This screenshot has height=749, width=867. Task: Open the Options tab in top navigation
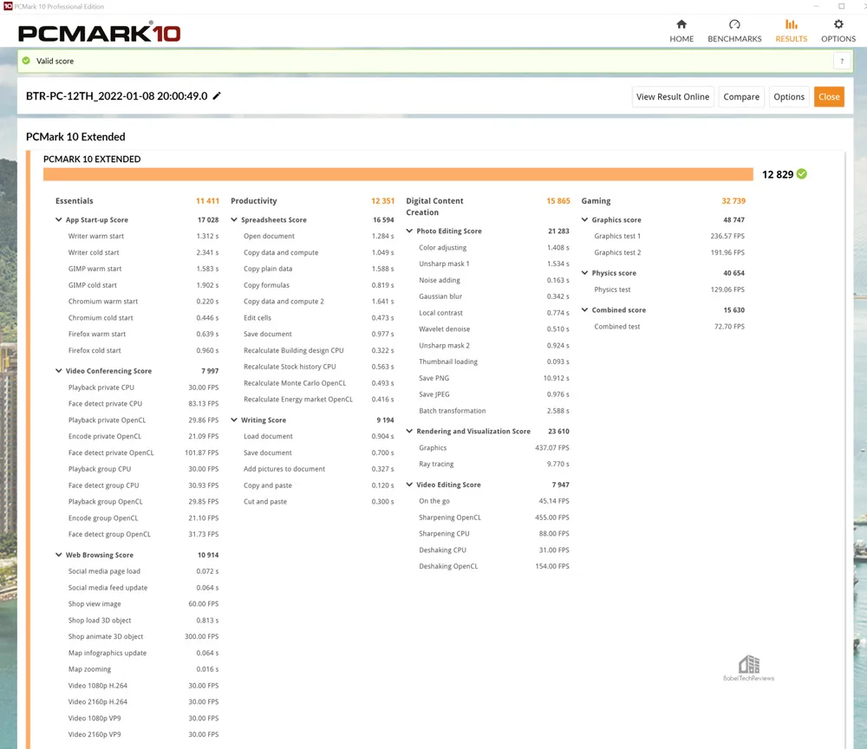(838, 31)
